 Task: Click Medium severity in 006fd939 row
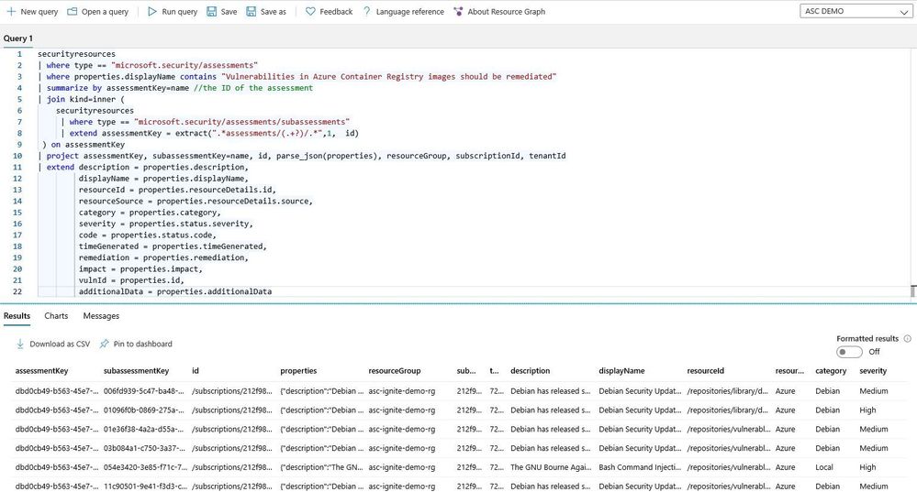[873, 391]
